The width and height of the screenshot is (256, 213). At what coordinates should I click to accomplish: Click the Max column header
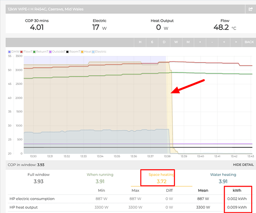(x=135, y=190)
